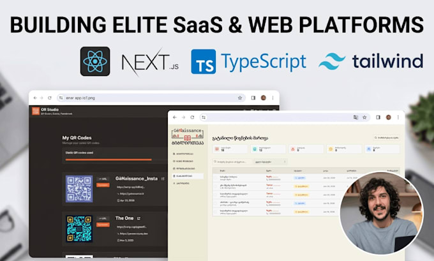Open site info icon in QR Studio address bar
The width and height of the screenshot is (434, 261).
click(x=61, y=98)
